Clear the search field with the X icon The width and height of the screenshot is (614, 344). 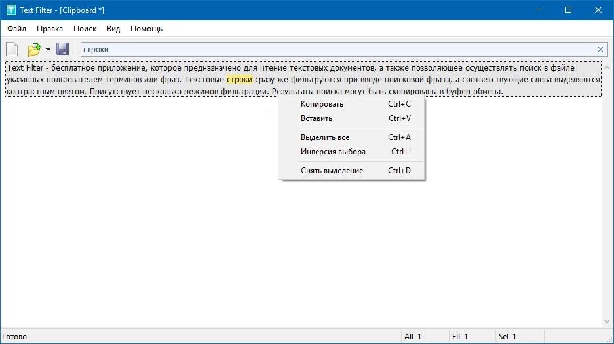click(600, 49)
